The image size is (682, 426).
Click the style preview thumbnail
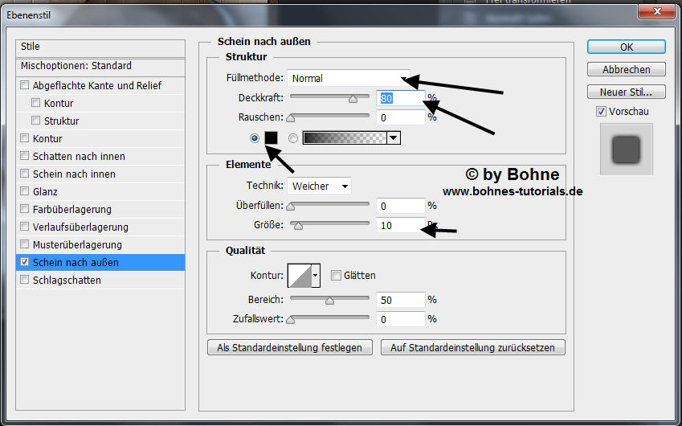627,150
